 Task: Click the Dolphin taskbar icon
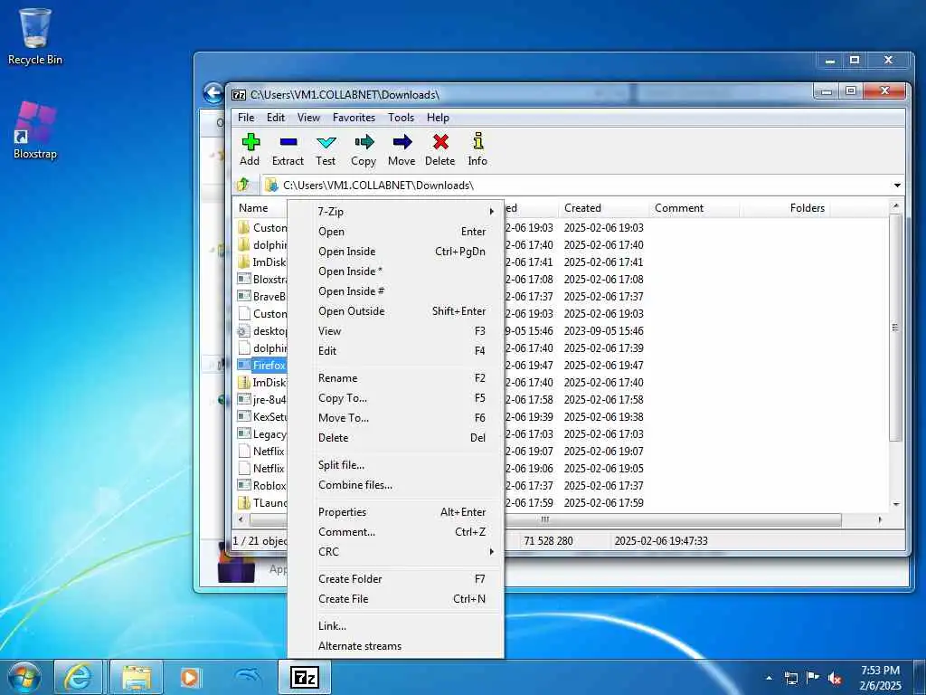coord(248,677)
